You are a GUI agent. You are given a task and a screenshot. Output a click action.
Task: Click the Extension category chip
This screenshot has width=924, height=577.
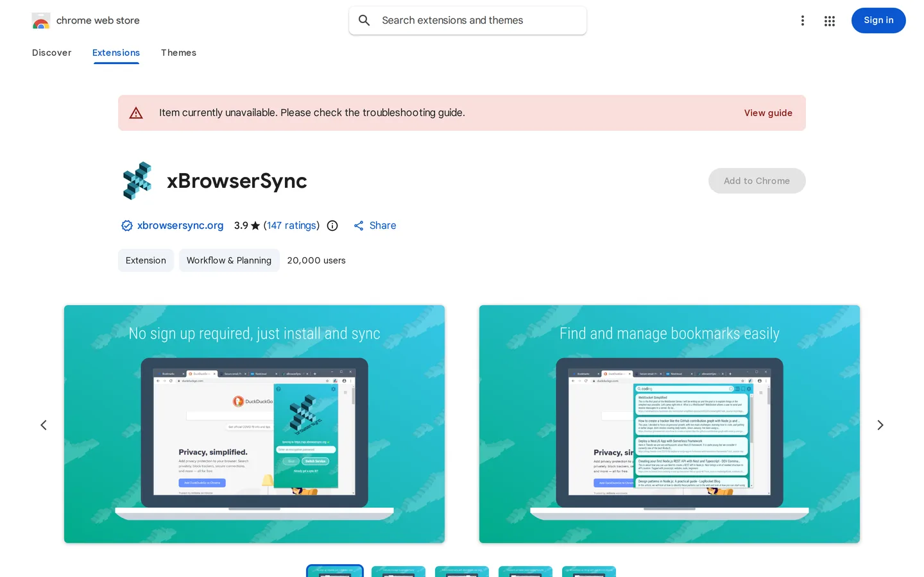coord(146,260)
